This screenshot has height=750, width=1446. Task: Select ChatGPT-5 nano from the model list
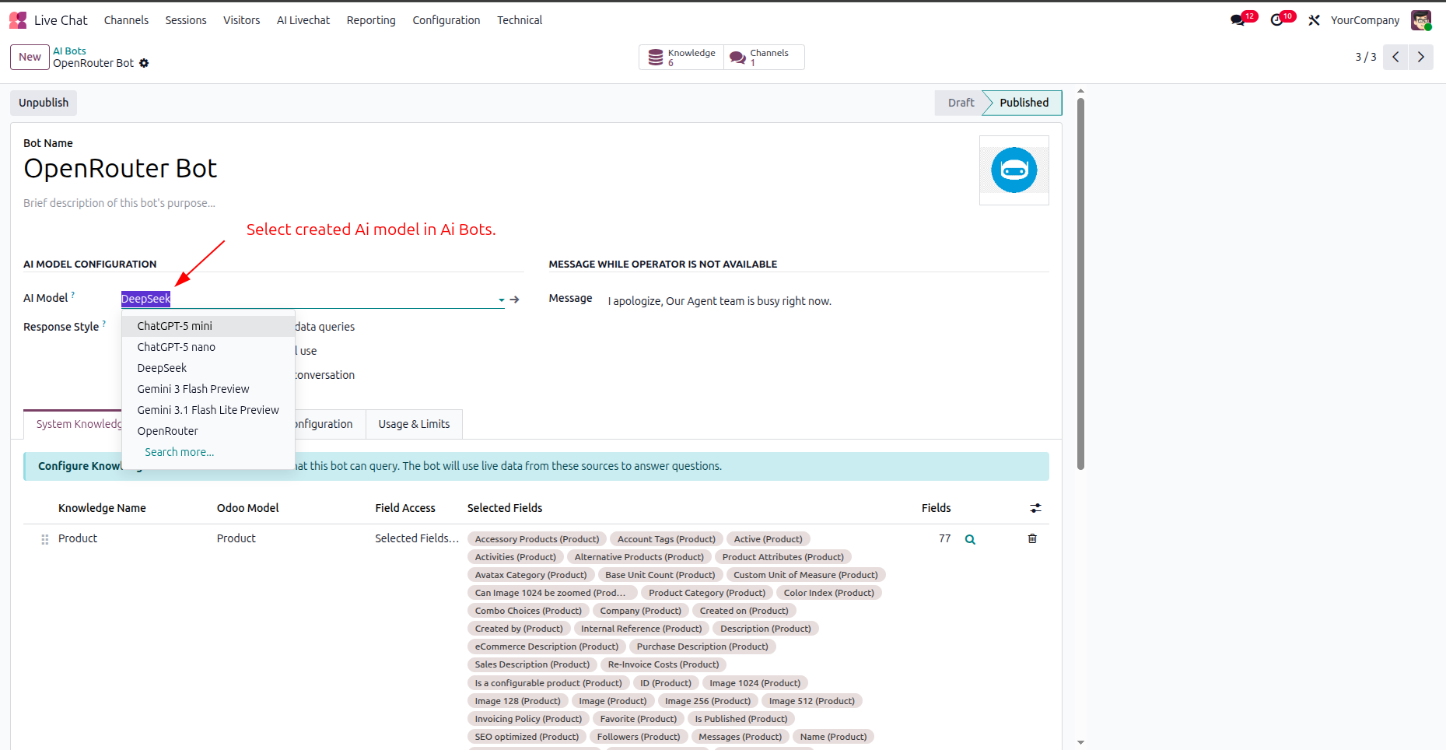[x=208, y=347]
